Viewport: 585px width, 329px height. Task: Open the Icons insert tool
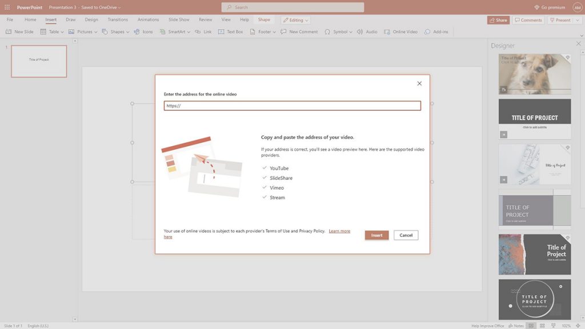pyautogui.click(x=143, y=31)
